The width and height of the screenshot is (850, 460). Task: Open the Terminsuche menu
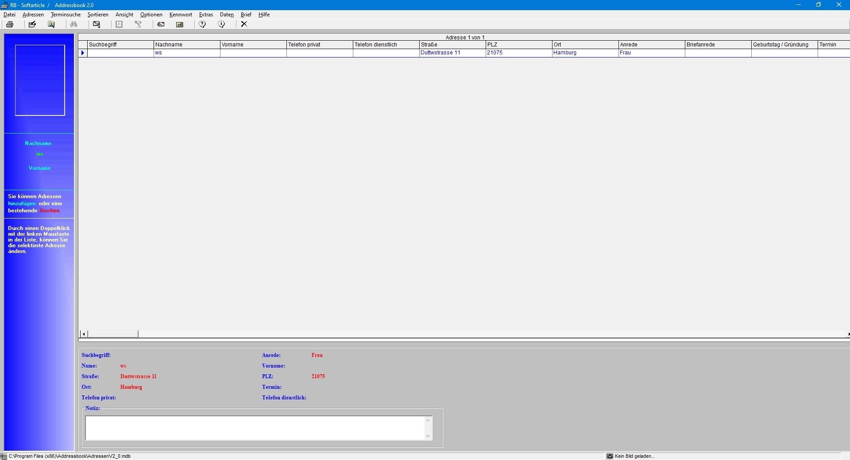tap(66, 15)
